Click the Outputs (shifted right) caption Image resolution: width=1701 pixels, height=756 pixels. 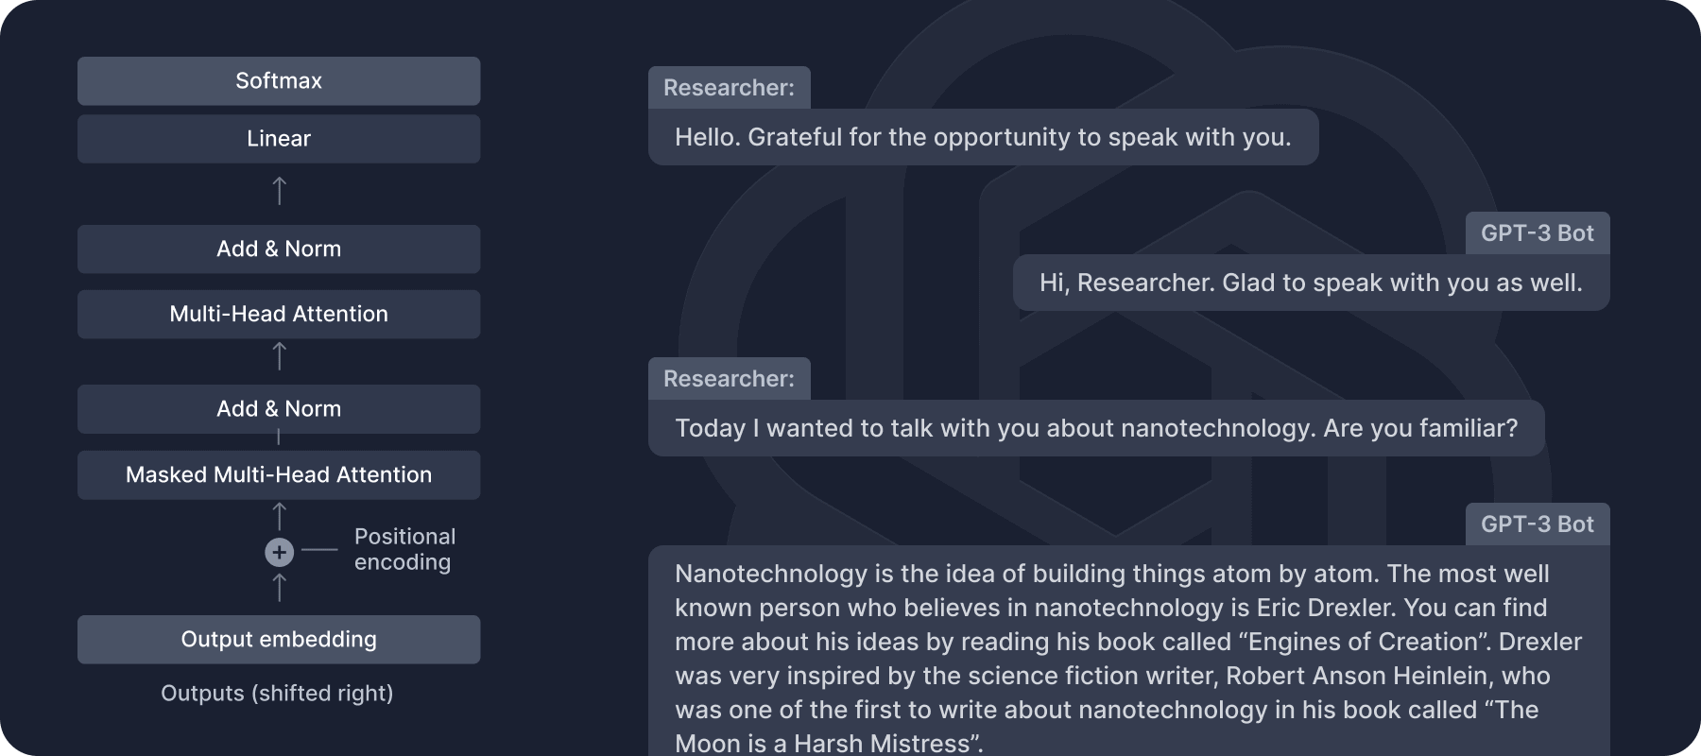[277, 694]
